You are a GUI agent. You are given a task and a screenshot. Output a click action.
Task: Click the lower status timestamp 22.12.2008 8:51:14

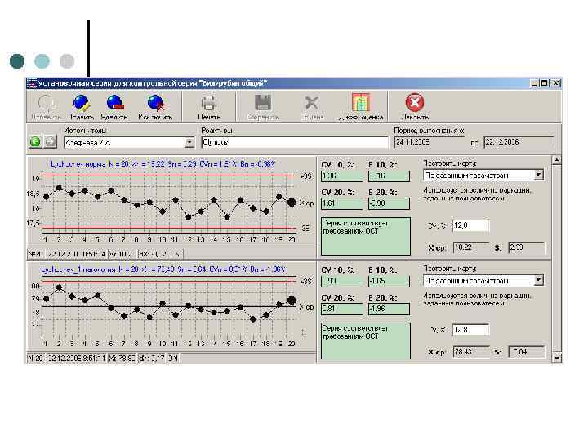[x=76, y=359]
